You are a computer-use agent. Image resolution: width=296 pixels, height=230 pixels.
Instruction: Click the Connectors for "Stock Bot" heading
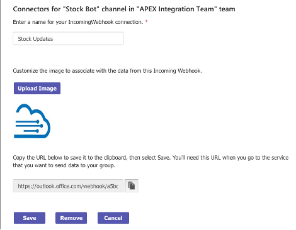(x=124, y=9)
